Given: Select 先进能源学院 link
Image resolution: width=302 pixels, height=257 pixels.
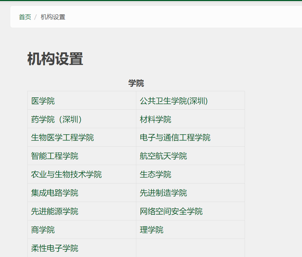Looking at the screenshot, I should click(x=55, y=211).
